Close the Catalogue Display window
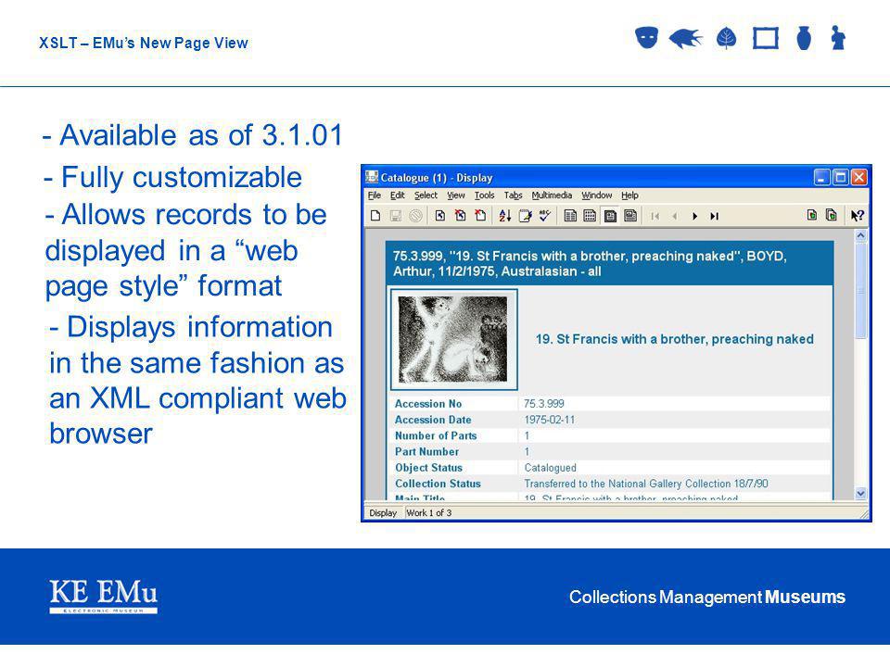Viewport: 890px width, 667px height. pos(859,178)
